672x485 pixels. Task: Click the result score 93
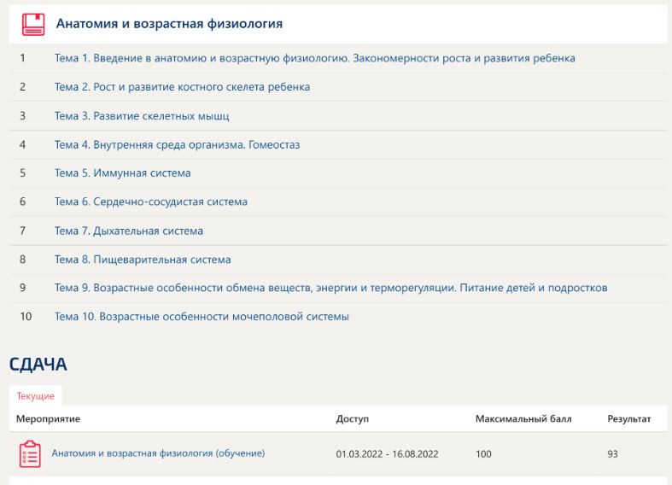coord(612,453)
